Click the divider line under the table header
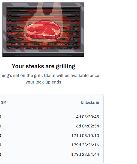Image resolution: width=137 pixels, height=164 pixels. (x=50, y=109)
